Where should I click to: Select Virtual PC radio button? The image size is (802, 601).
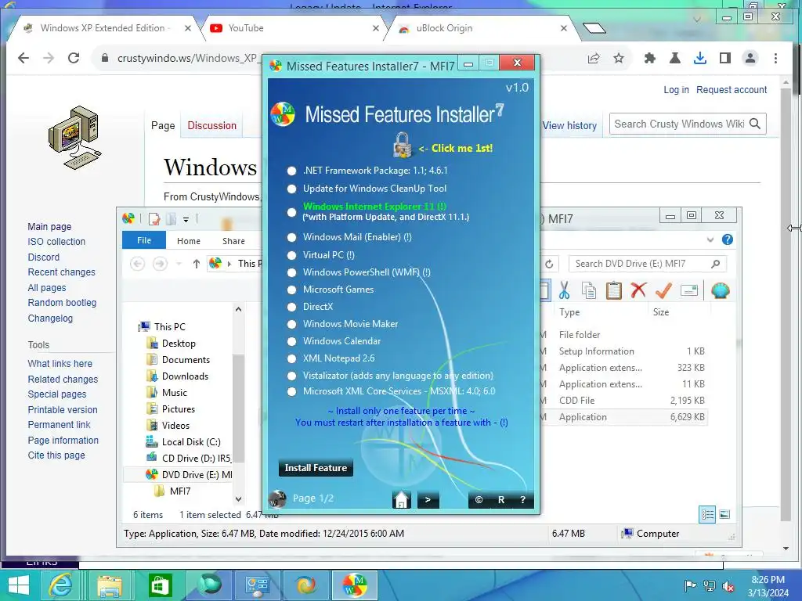pos(291,256)
